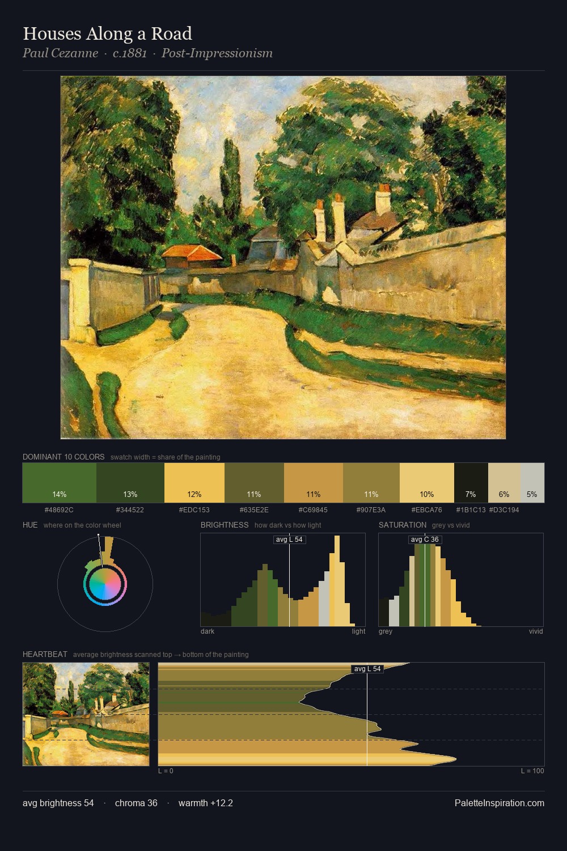Click the artist name 'Paul Cezanne'

pyautogui.click(x=60, y=53)
